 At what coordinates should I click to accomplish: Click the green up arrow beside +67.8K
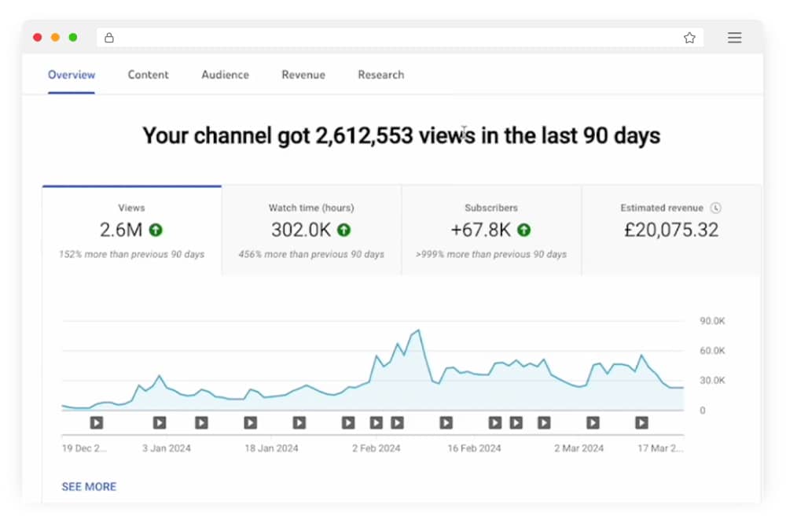(523, 230)
